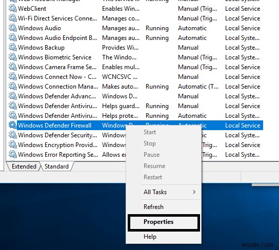Click the 'Enables mul...' description cell
The image size is (279, 250).
(121, 67)
